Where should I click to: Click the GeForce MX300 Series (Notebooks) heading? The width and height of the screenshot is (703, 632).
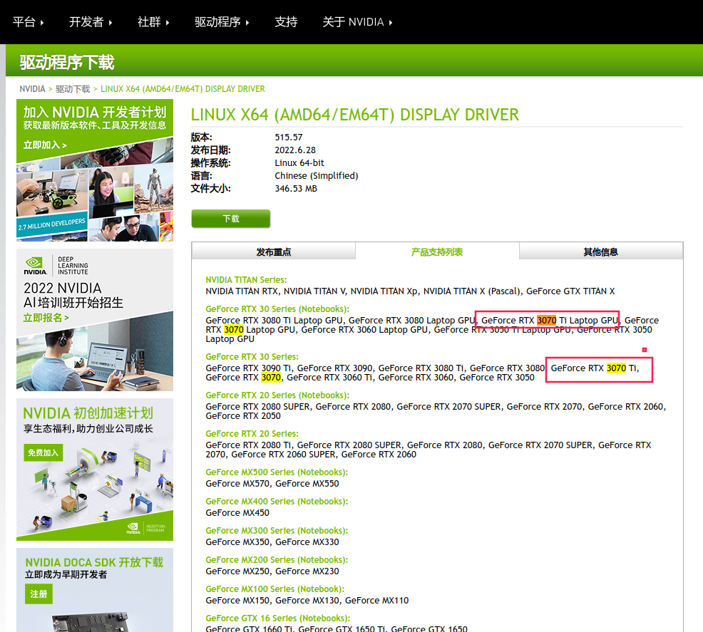277,530
